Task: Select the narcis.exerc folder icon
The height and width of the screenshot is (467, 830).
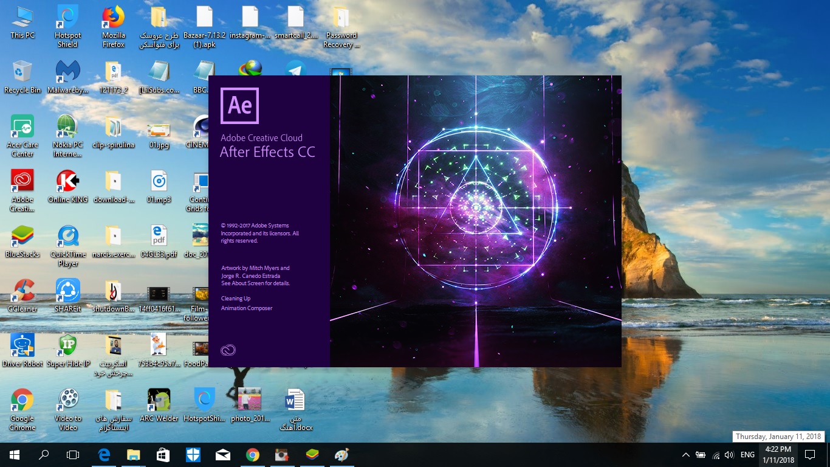Action: [x=113, y=241]
